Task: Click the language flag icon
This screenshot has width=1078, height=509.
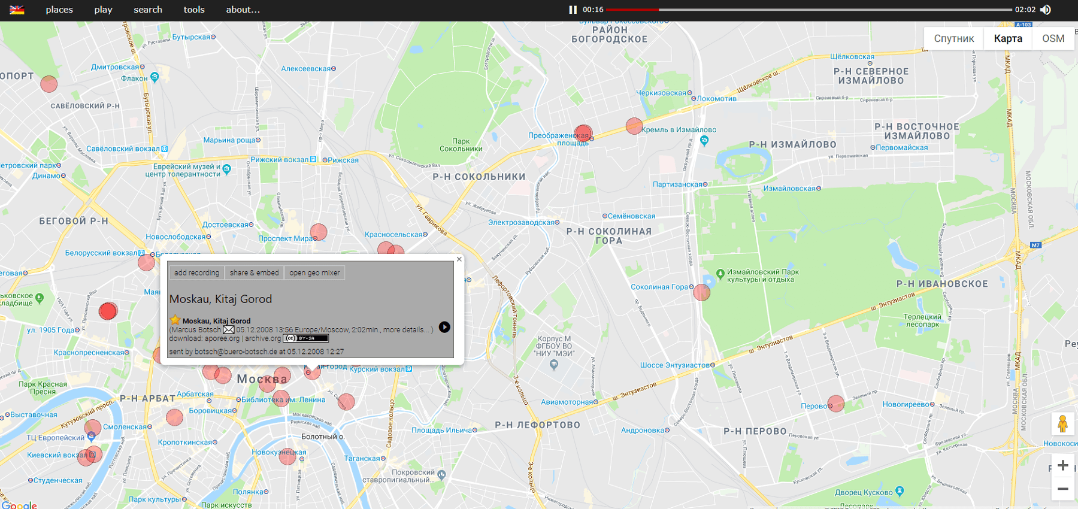Action: (x=17, y=10)
